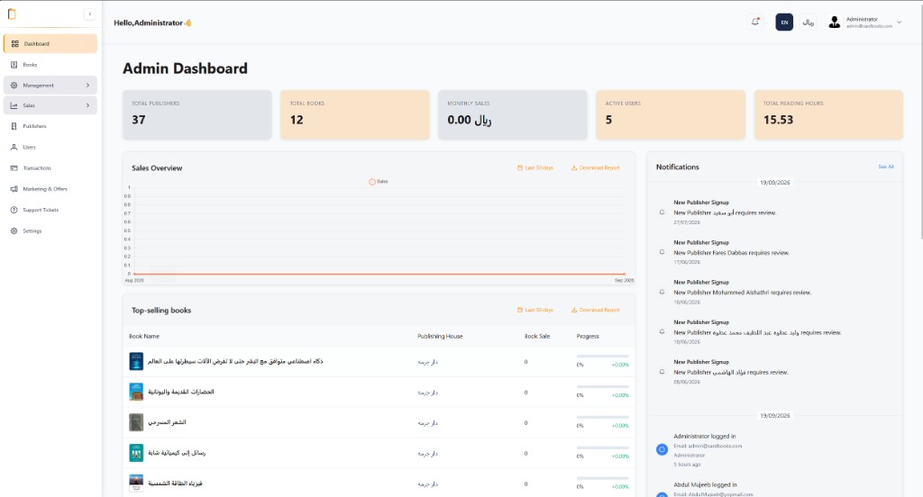The width and height of the screenshot is (923, 497).
Task: Click the Monthly Sales card
Action: coord(513,114)
